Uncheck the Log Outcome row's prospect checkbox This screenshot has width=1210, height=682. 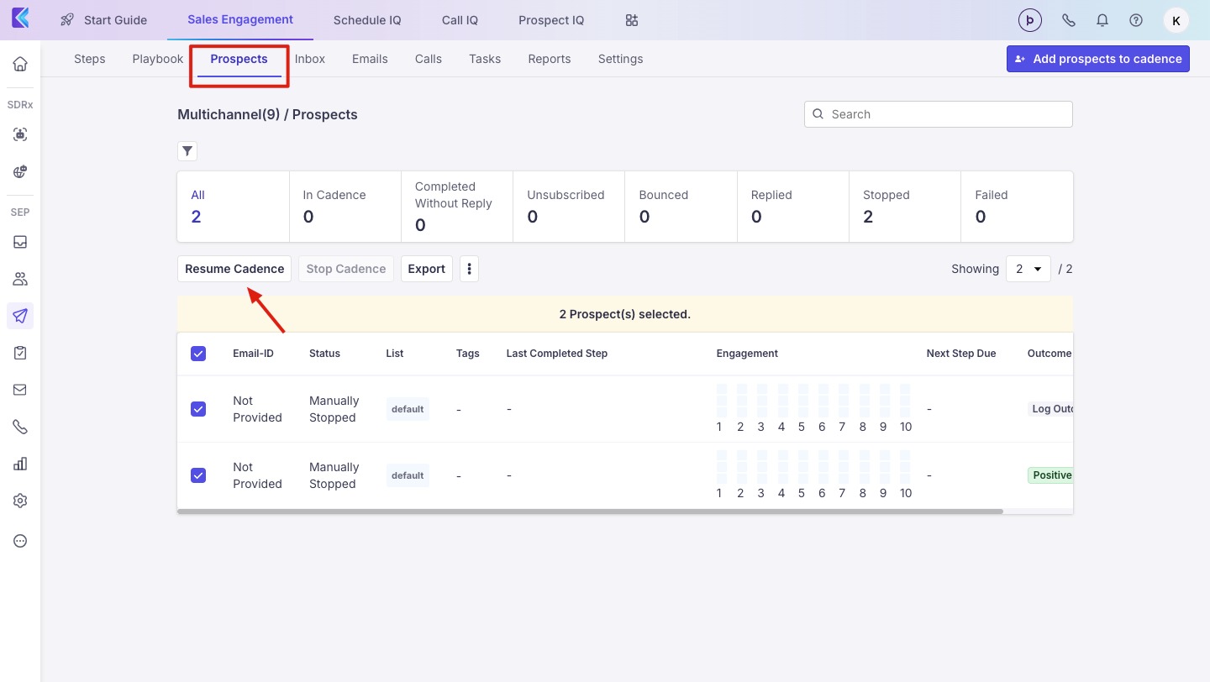(x=198, y=409)
